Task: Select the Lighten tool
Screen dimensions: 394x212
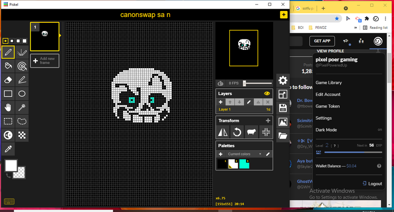Action: tap(8, 135)
